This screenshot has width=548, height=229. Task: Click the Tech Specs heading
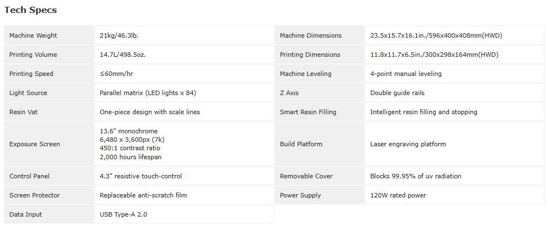[x=30, y=10]
